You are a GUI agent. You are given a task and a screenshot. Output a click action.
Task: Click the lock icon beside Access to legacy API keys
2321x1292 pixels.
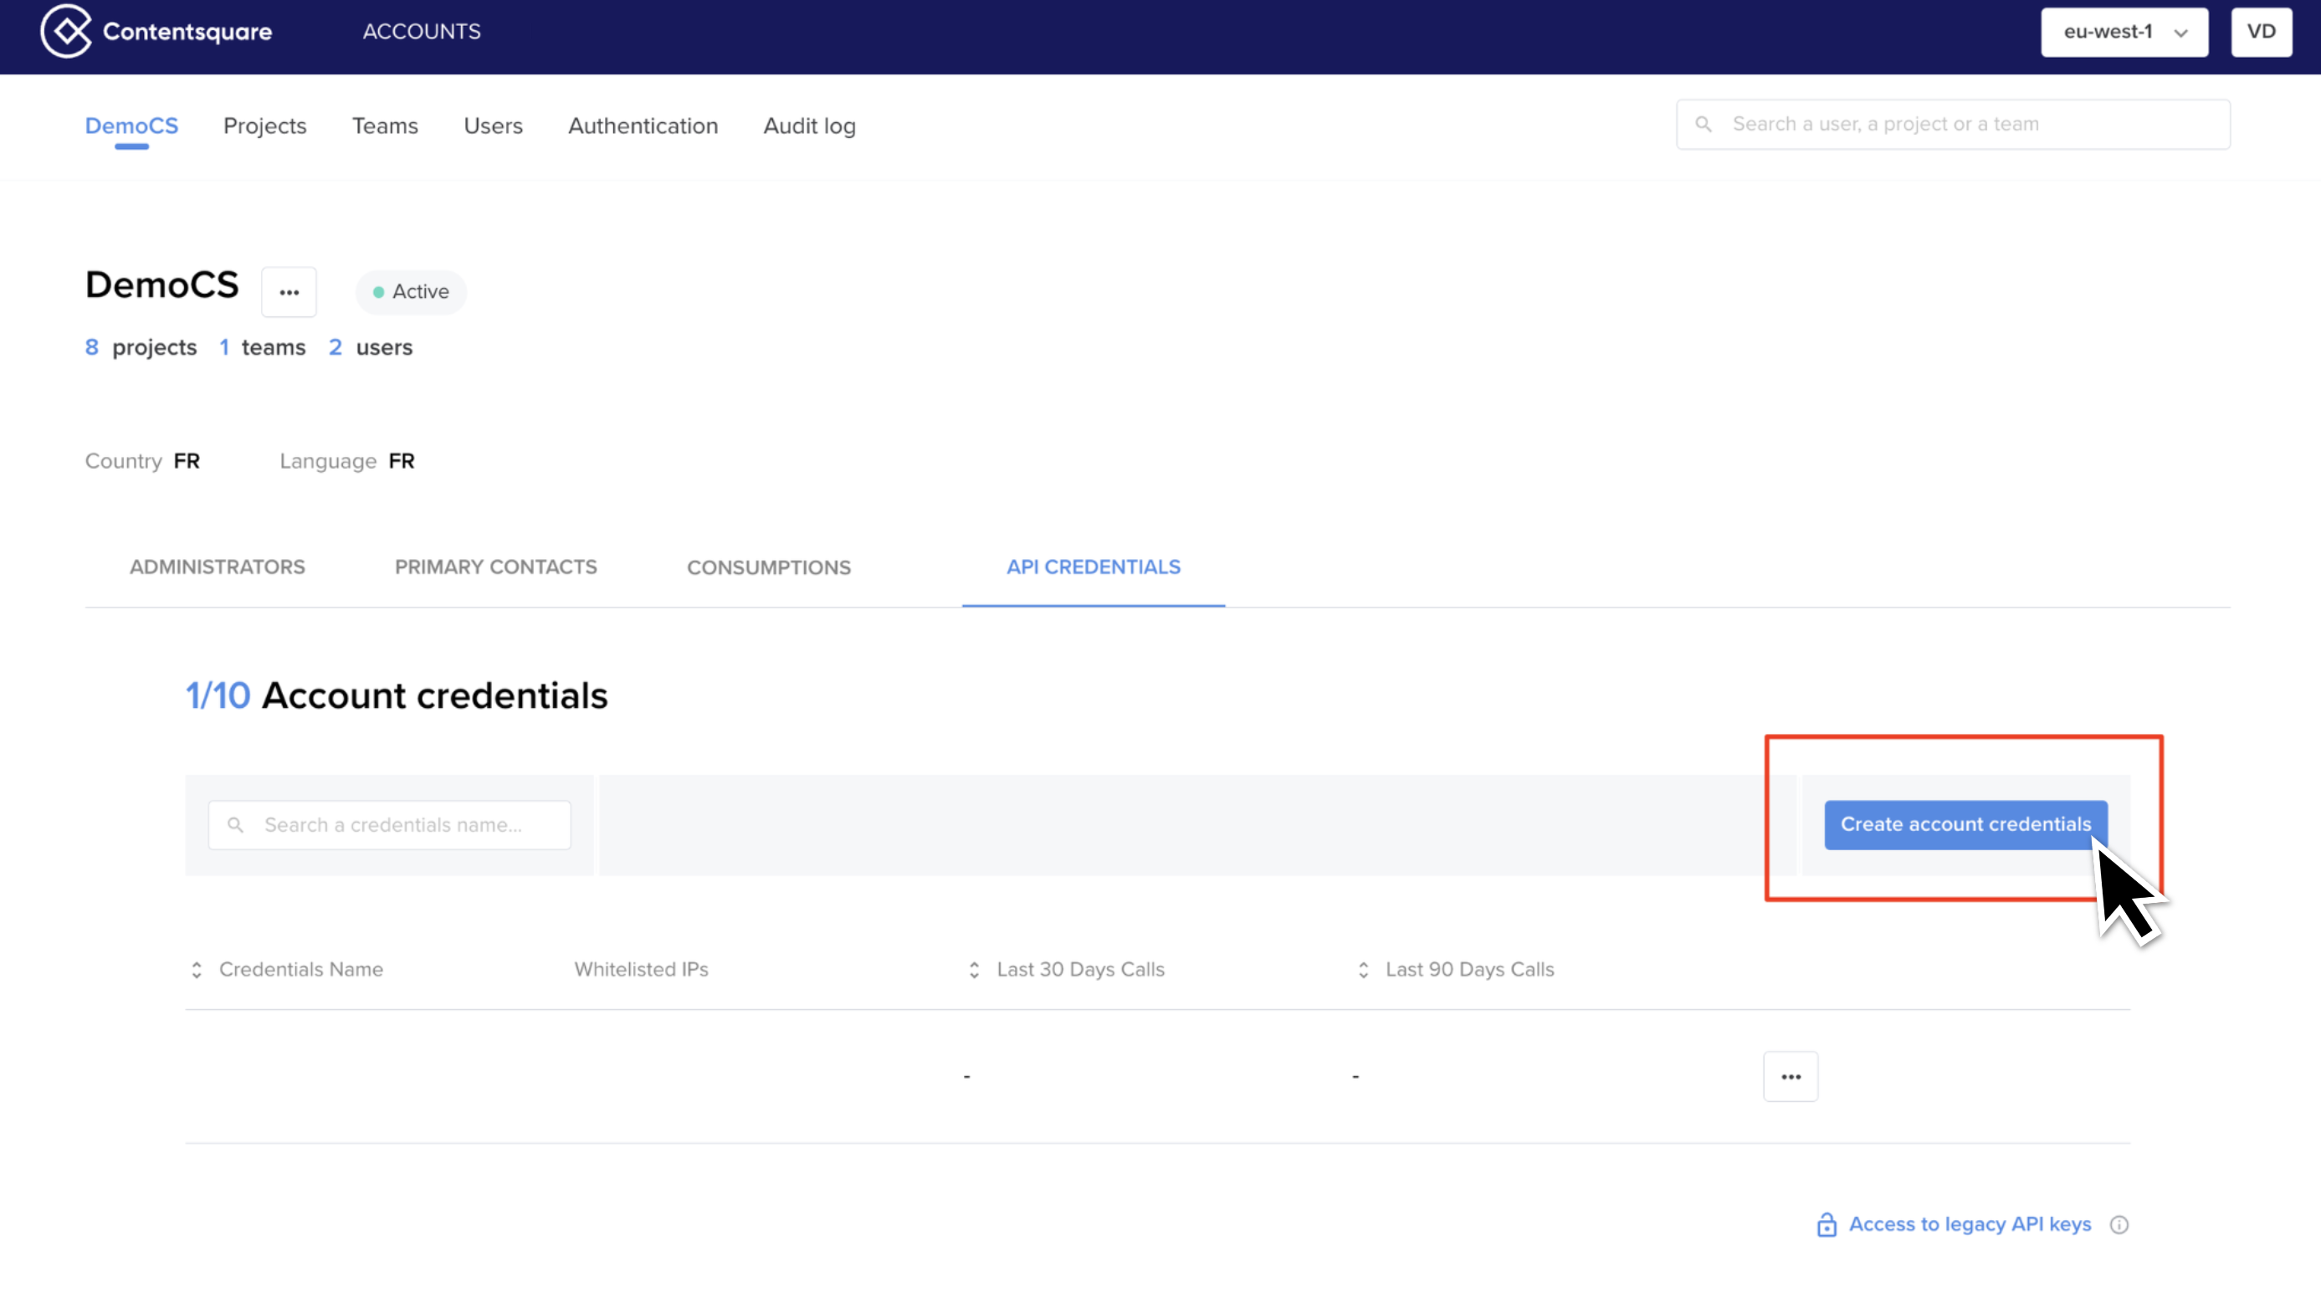(x=1827, y=1224)
